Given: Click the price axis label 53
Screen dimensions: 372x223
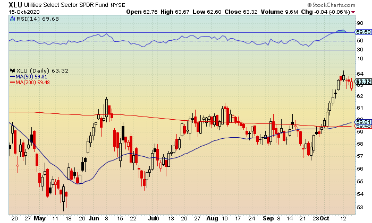Looking at the screenshot, I should pos(360,208).
